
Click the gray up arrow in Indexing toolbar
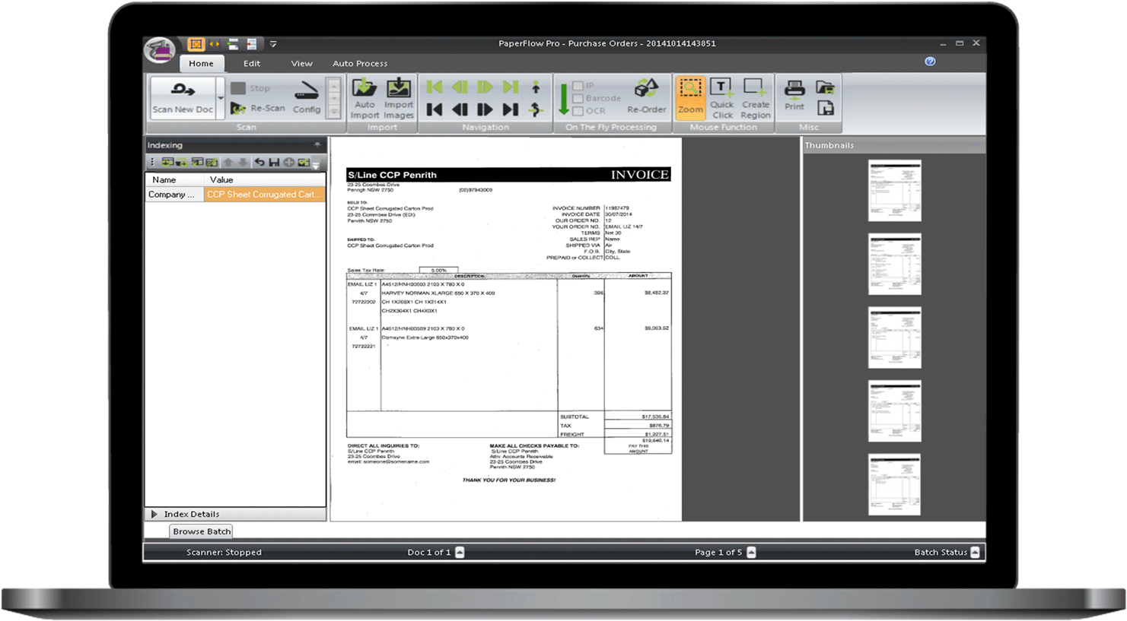coord(228,162)
